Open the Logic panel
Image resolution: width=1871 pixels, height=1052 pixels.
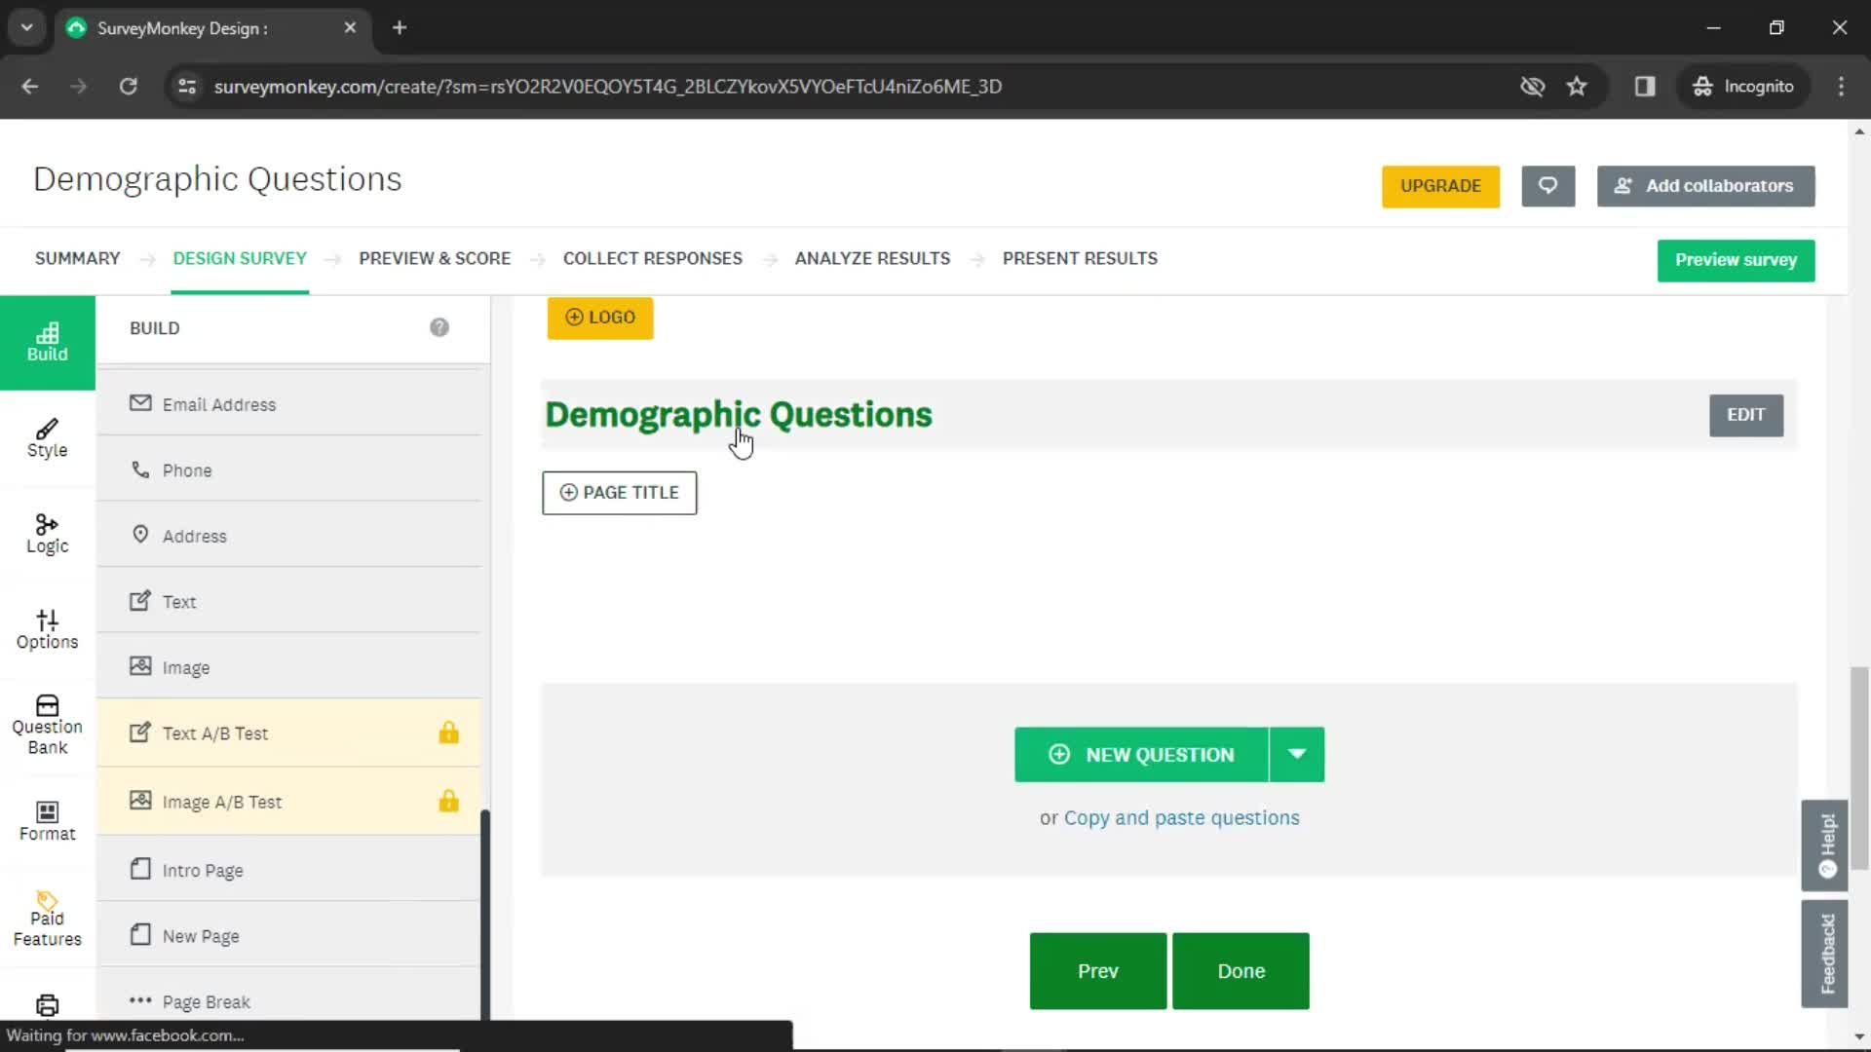pyautogui.click(x=46, y=531)
